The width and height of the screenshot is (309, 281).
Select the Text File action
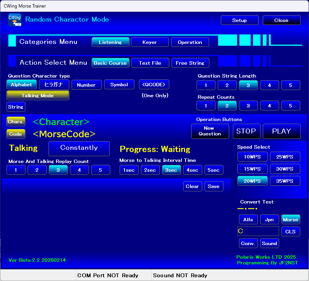pyautogui.click(x=150, y=63)
